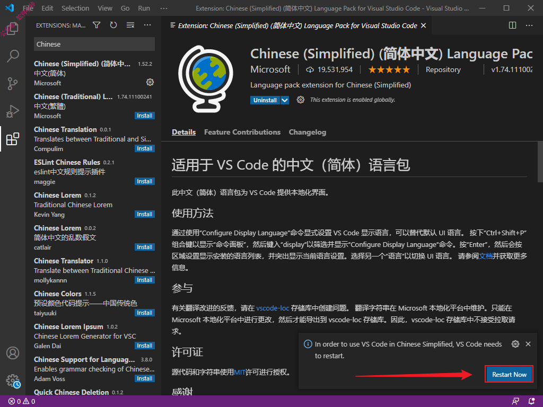
Task: Install Chinese Lorem Ipsum extension
Action: click(x=144, y=346)
